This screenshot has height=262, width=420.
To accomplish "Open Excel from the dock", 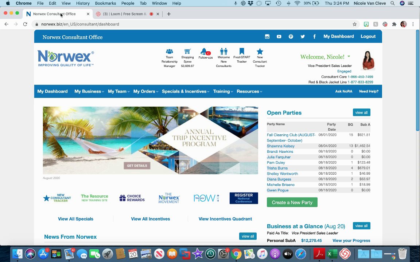I will [332, 254].
